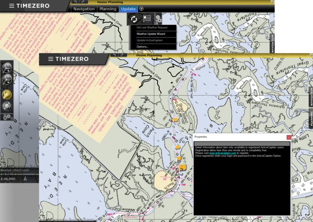Switch to the Navigation workspace tab
313x222 pixels.
[x=84, y=9]
